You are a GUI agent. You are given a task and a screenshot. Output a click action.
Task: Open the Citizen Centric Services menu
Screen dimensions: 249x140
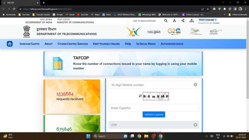click(x=73, y=44)
